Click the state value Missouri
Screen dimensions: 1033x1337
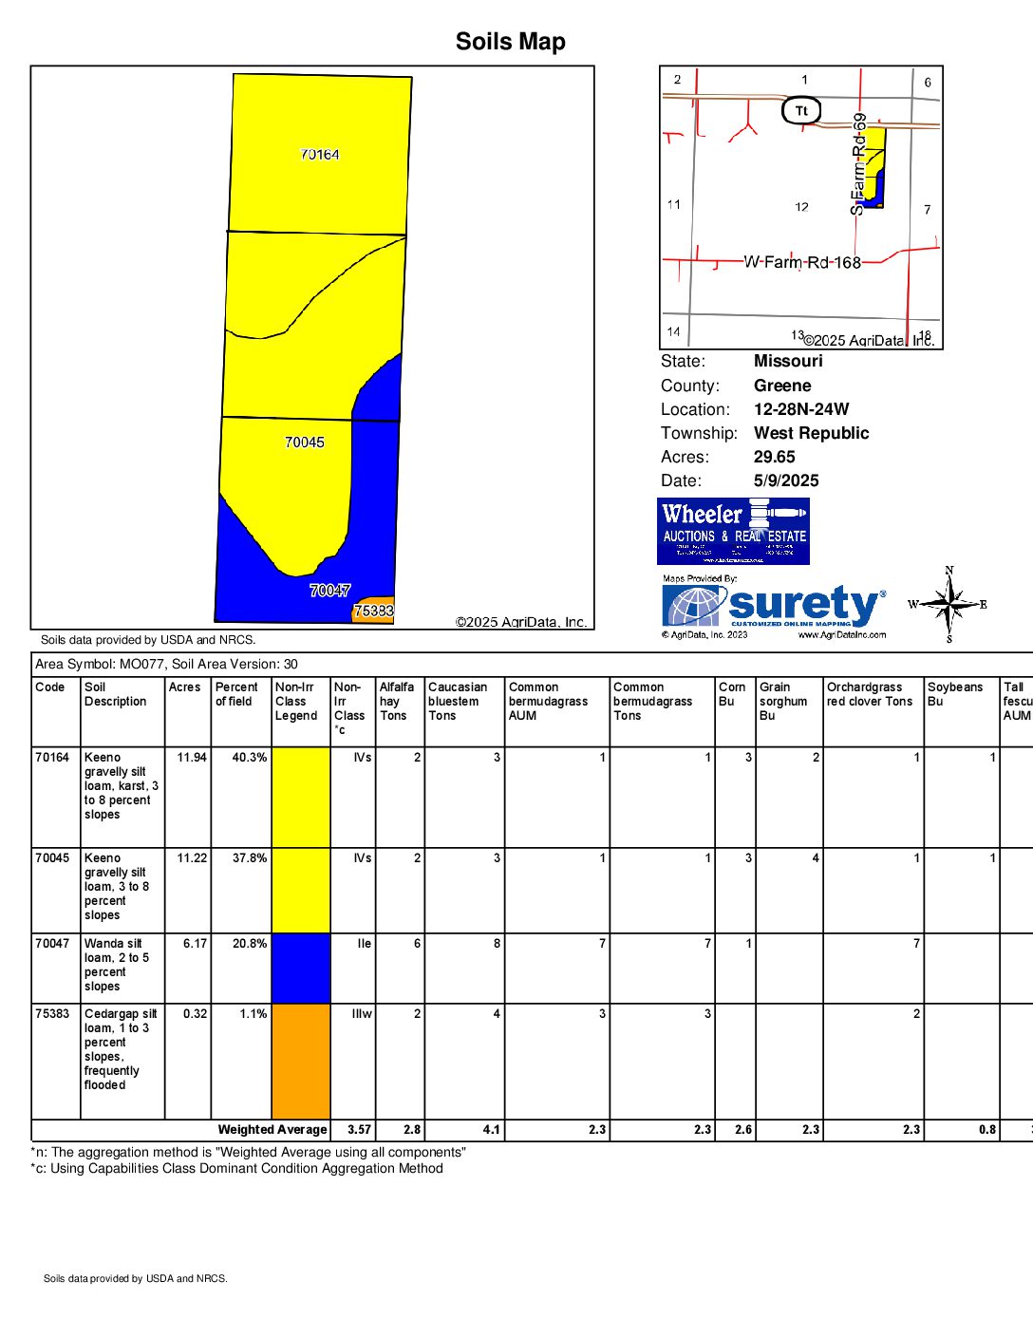(x=788, y=361)
